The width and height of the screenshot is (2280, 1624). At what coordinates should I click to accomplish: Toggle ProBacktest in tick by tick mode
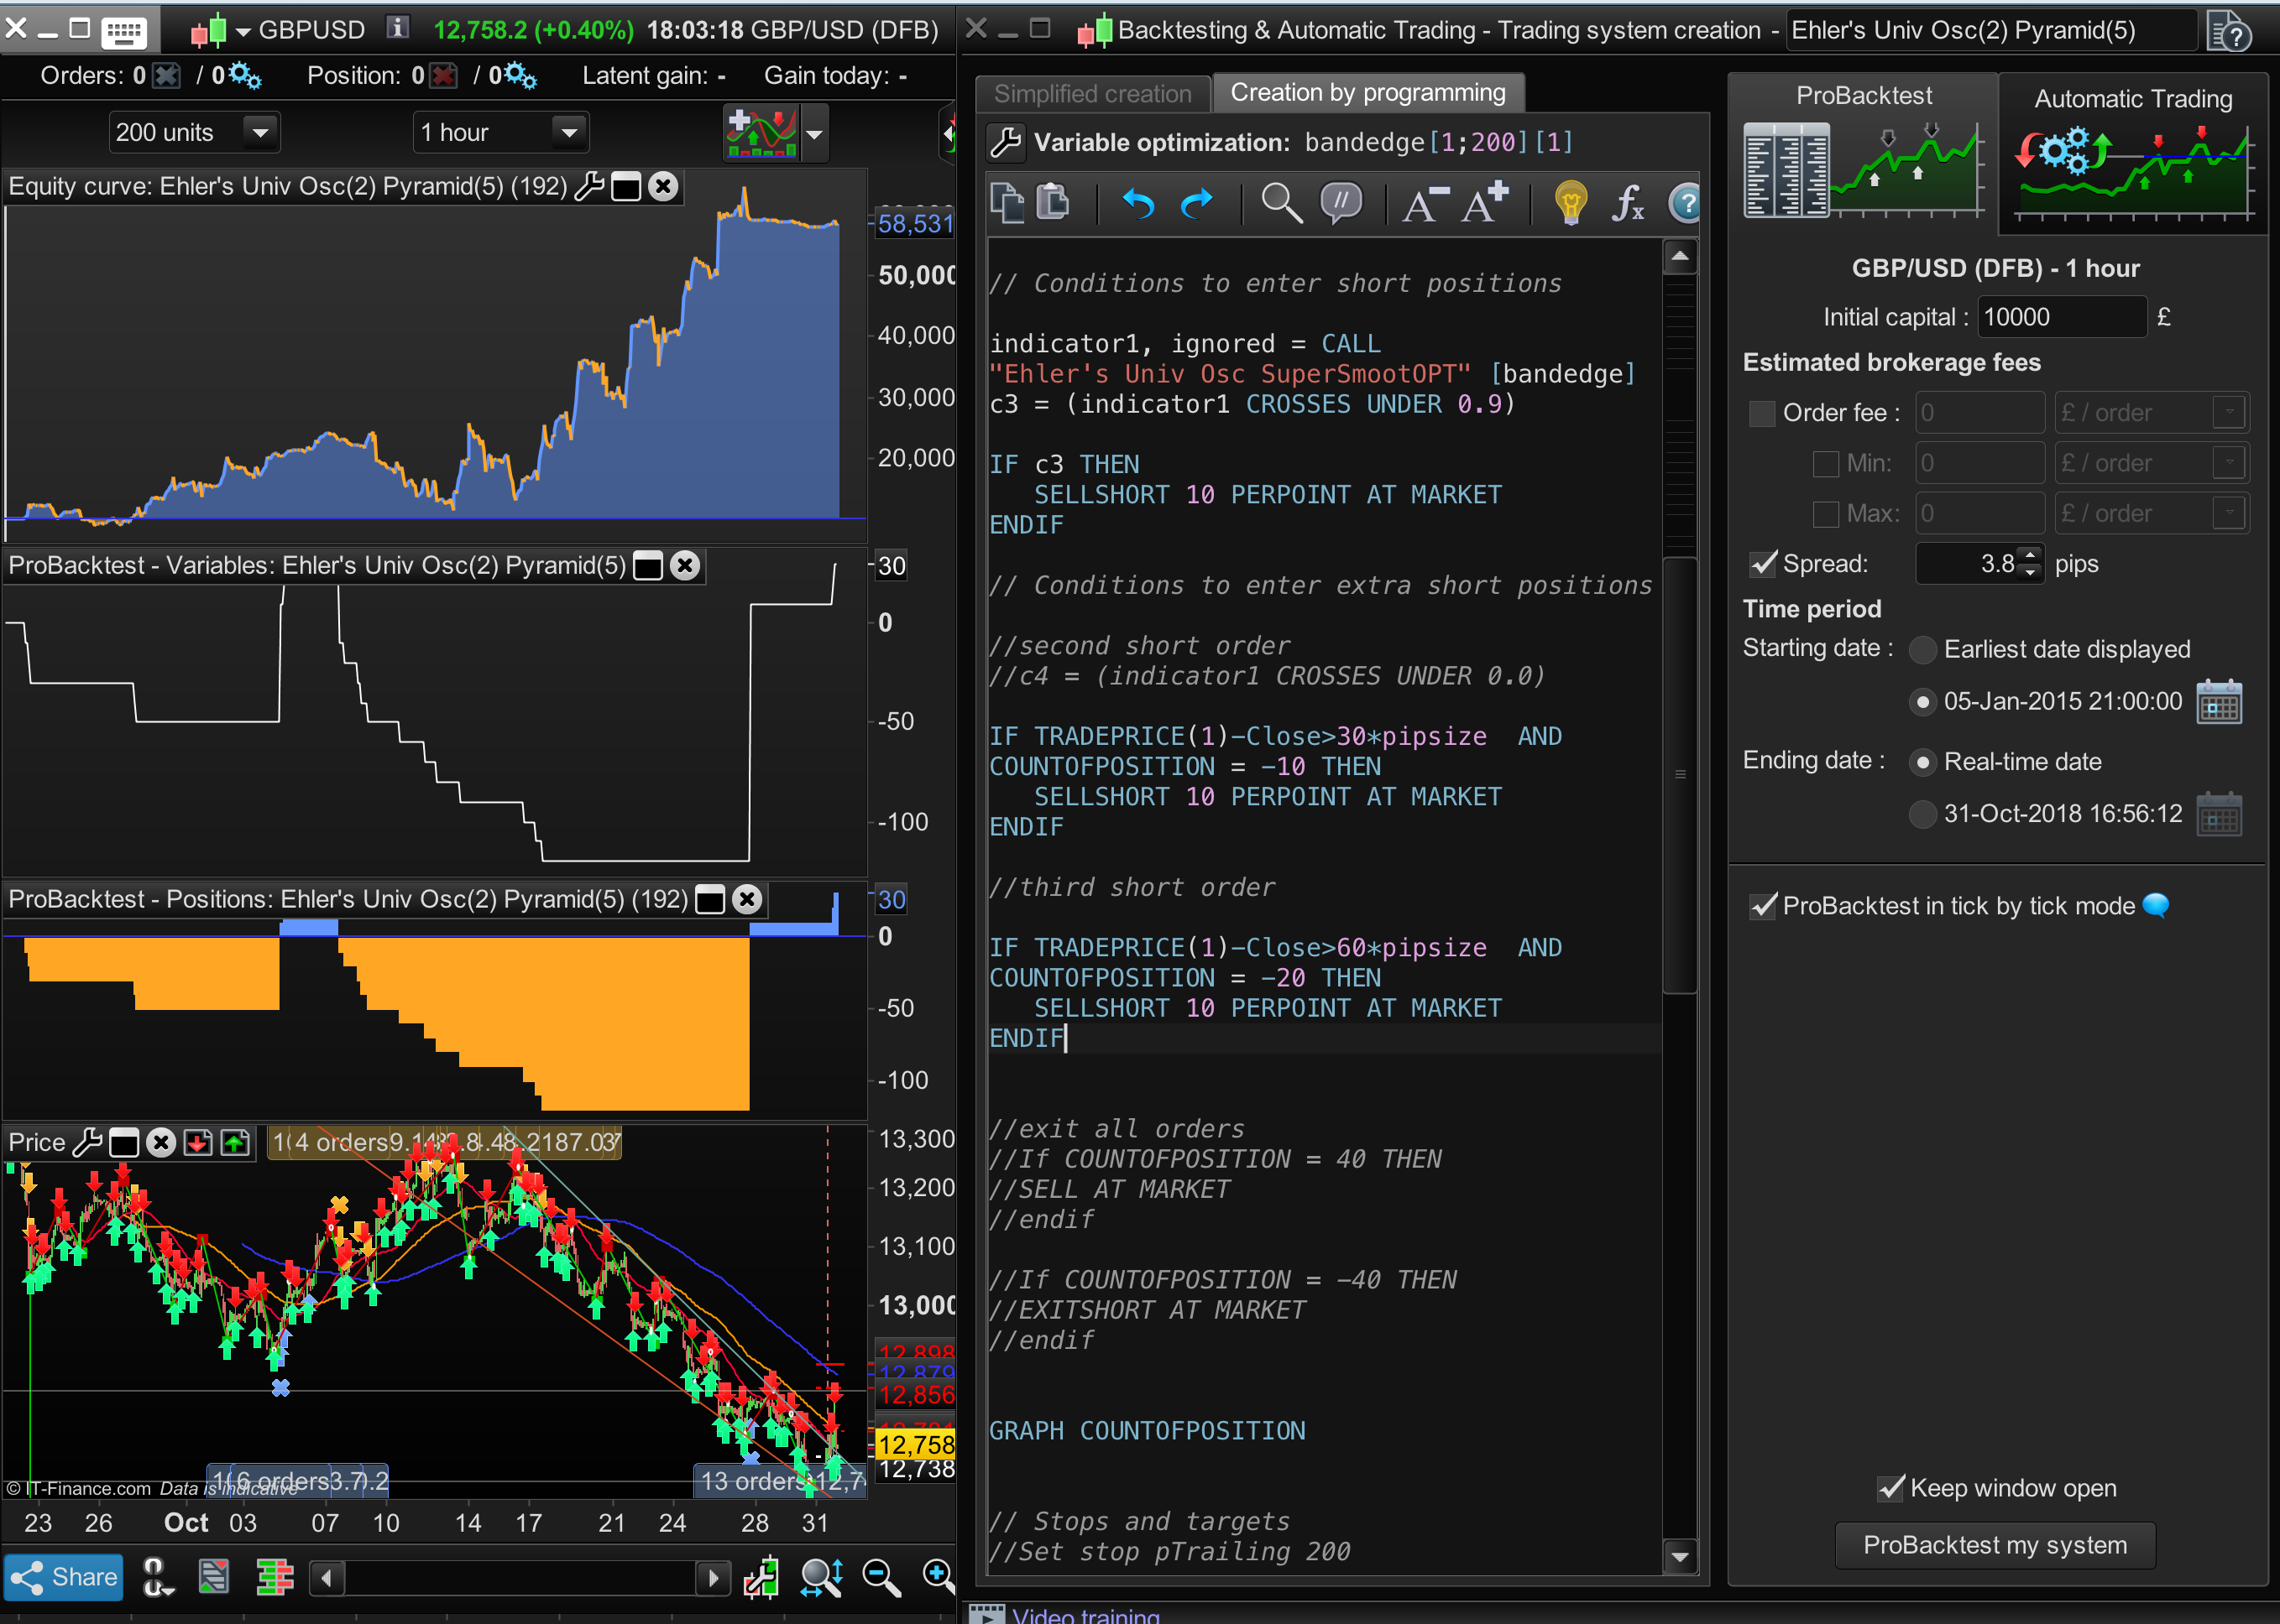pyautogui.click(x=1763, y=906)
